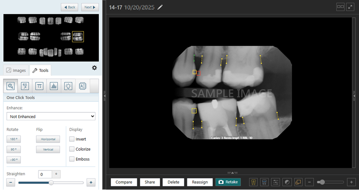The width and height of the screenshot is (359, 190).
Task: Click the AI tooth analysis icon
Action: tap(253, 182)
